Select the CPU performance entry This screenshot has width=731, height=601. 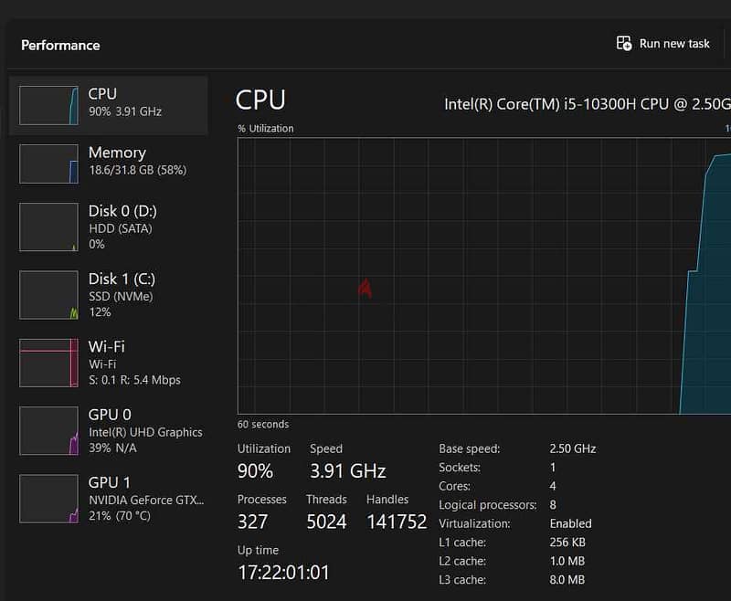(x=108, y=105)
